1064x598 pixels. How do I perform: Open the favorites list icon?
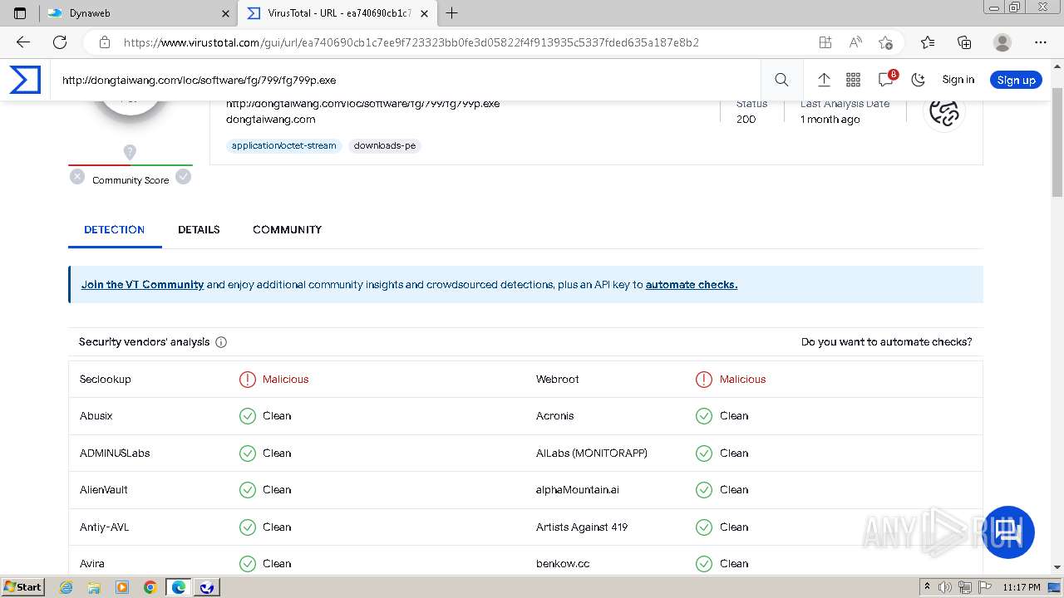(928, 42)
